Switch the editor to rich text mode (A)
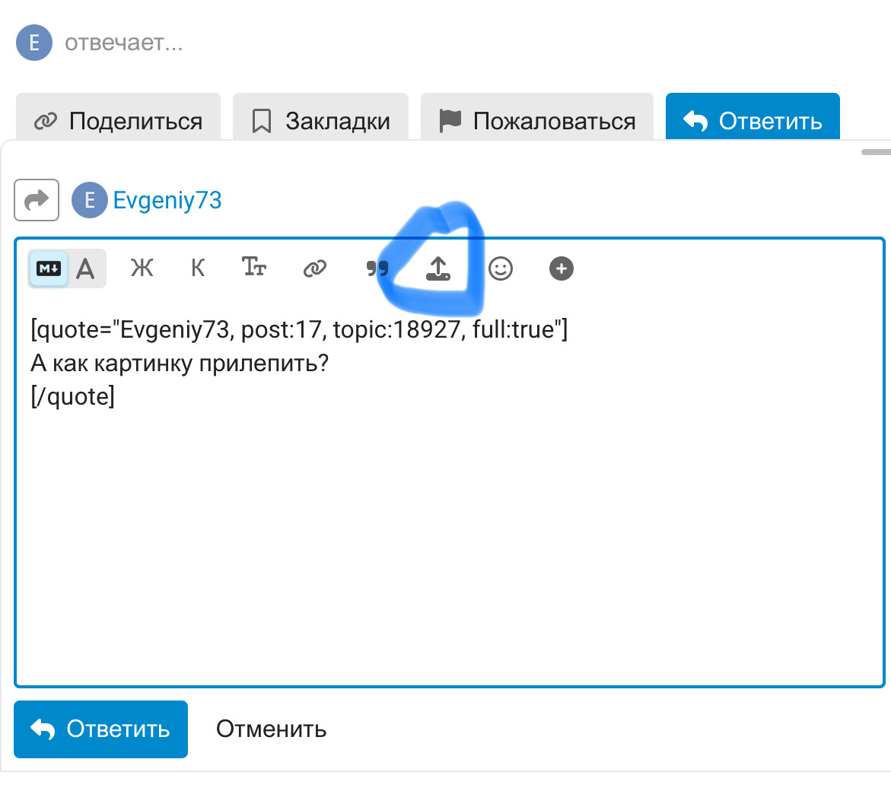 pyautogui.click(x=86, y=268)
